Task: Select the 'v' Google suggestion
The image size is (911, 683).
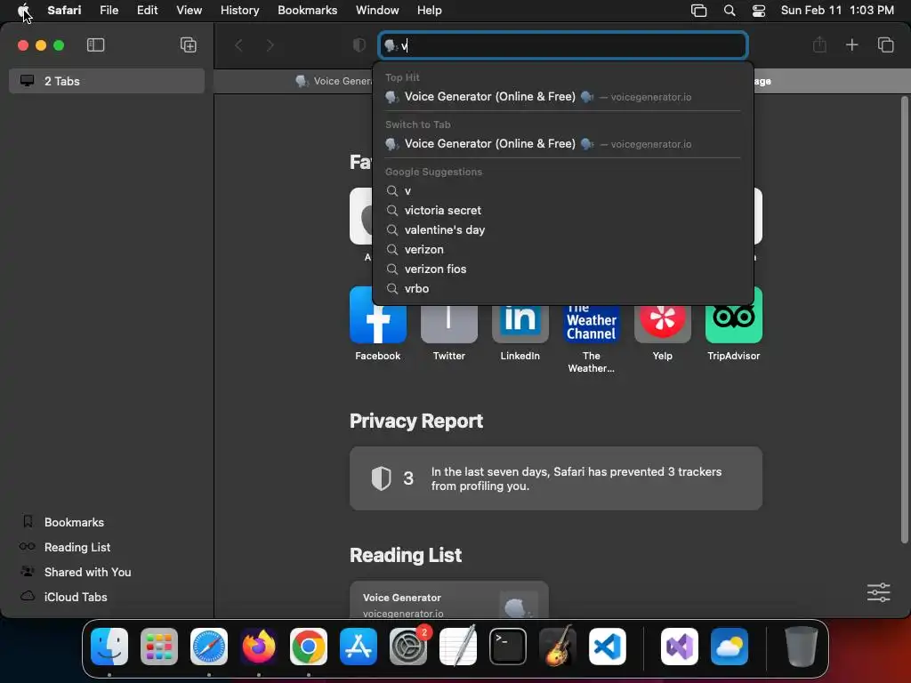Action: tap(563, 190)
